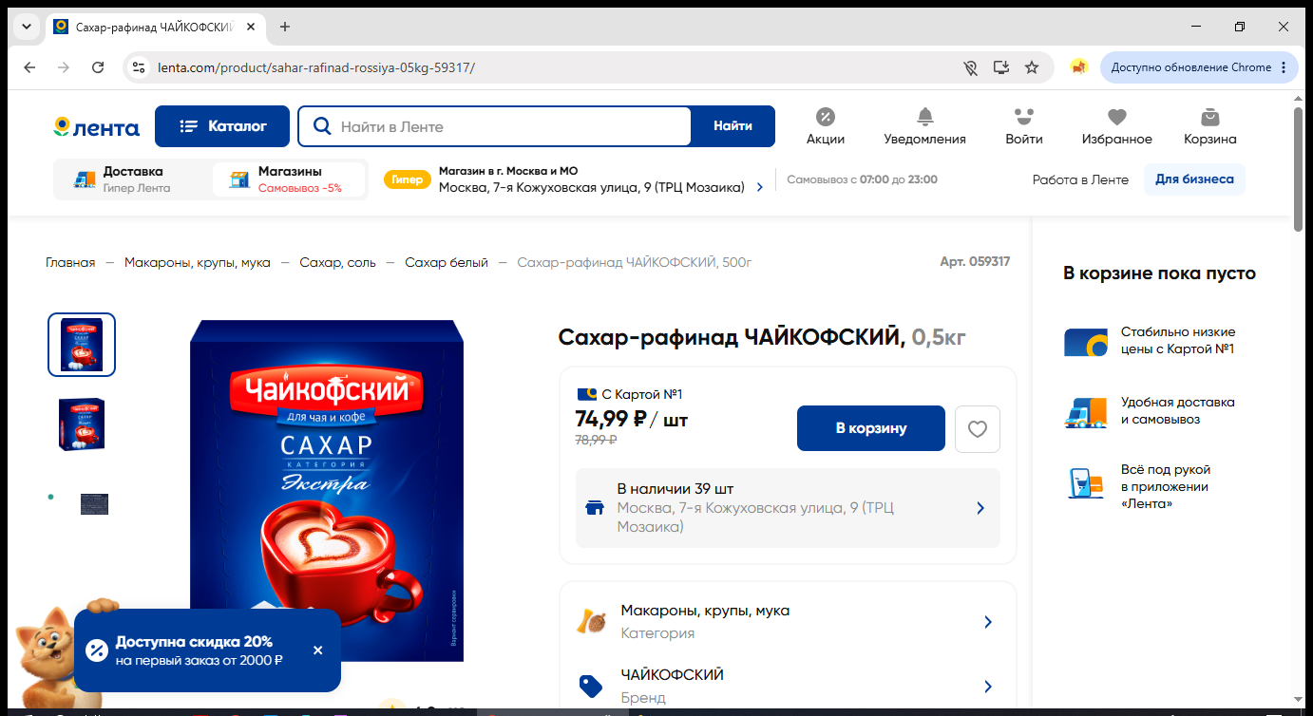Screen dimensions: 1313x716
Task: Open the Сахар белый breadcrumb
Action: (x=447, y=262)
